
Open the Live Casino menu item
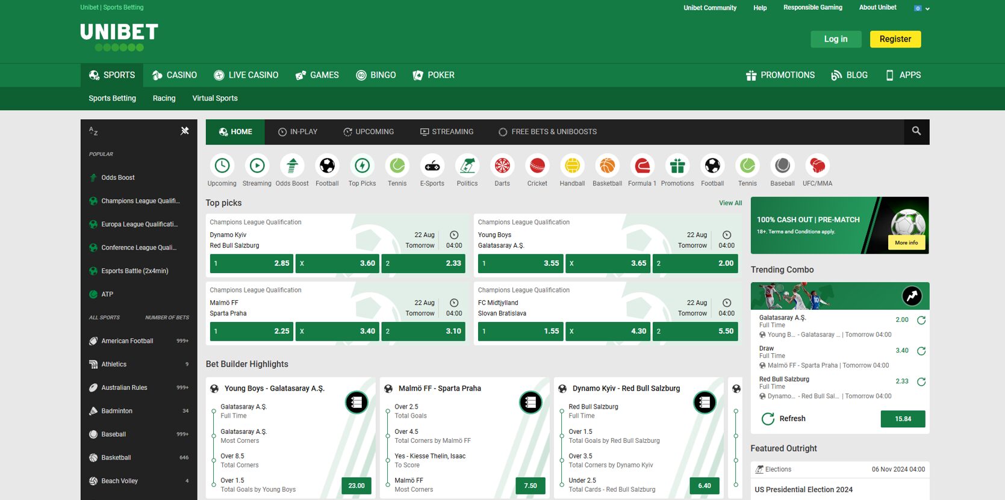246,75
